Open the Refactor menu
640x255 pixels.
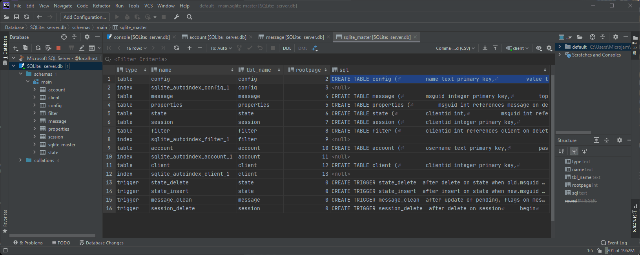tap(102, 6)
